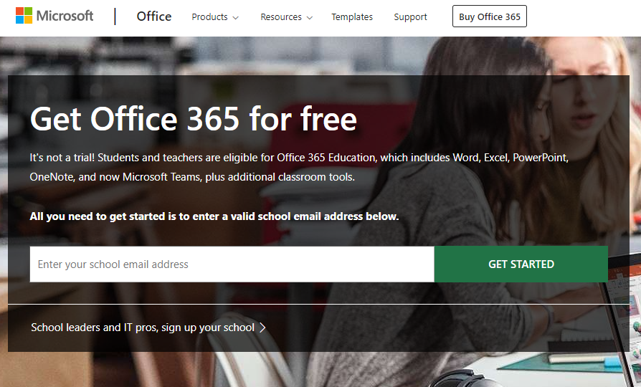The height and width of the screenshot is (387, 641).
Task: Click the 'Get Office 365 for free' heading
Action: pos(194,120)
